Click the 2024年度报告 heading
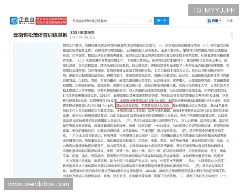 (82, 33)
